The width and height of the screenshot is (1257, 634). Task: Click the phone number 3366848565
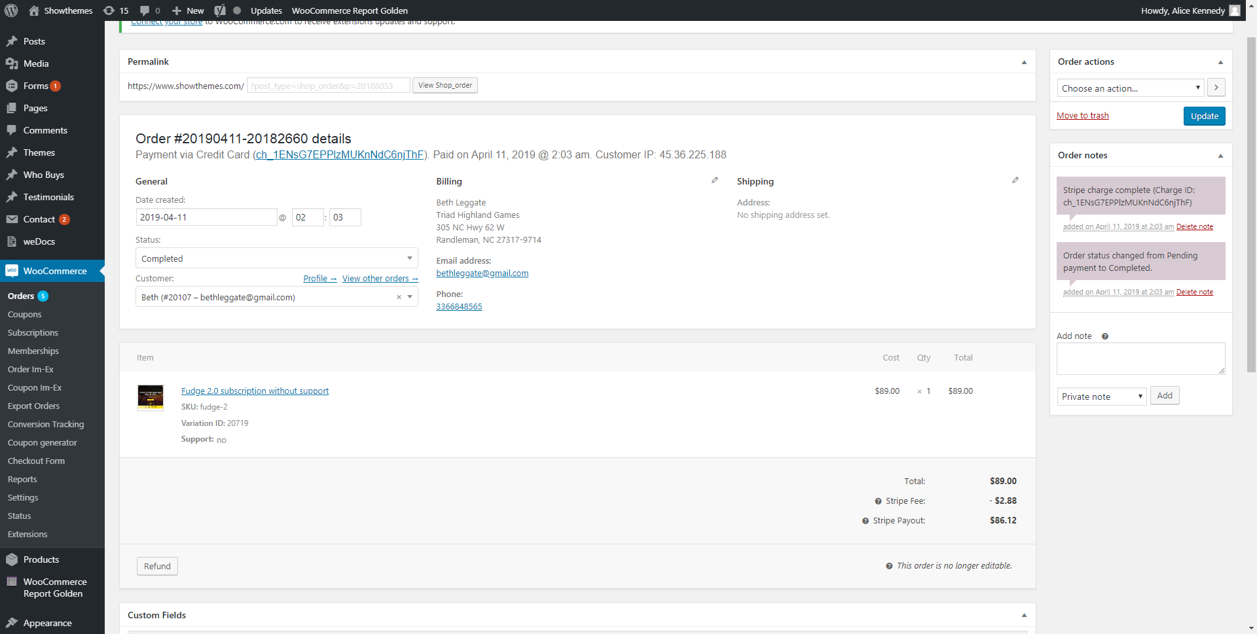[459, 307]
